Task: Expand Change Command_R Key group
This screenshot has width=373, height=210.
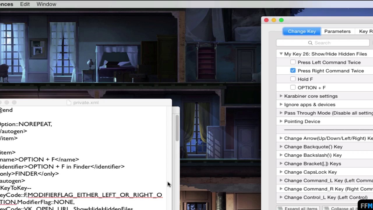Action: [x=281, y=189]
